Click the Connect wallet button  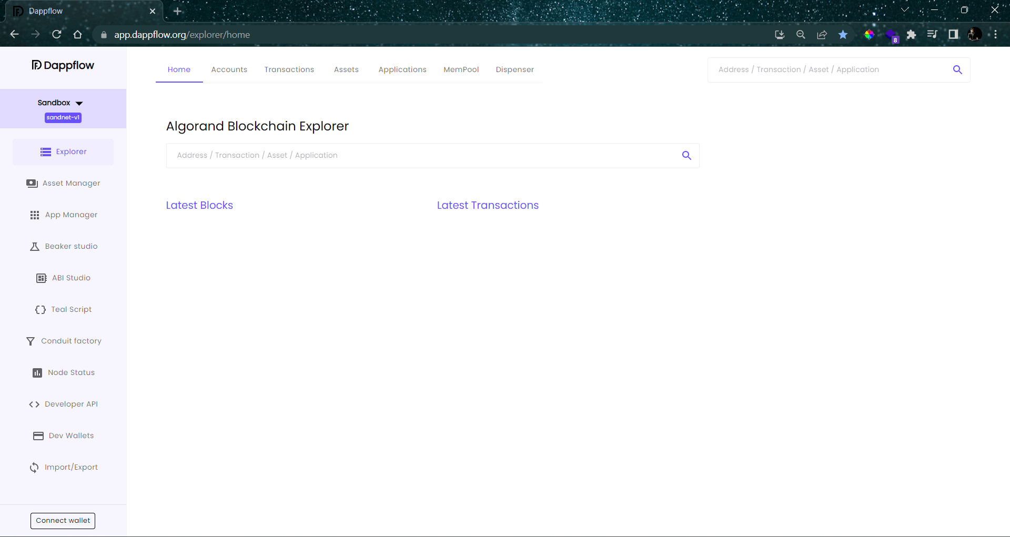(x=63, y=521)
